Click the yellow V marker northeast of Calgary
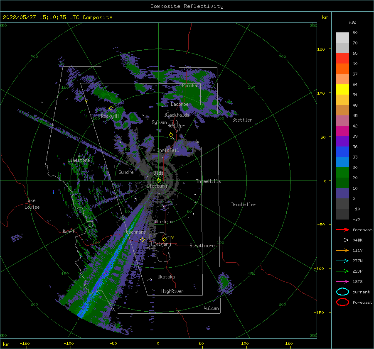The width and height of the screenshot is (374, 349). coord(172,237)
